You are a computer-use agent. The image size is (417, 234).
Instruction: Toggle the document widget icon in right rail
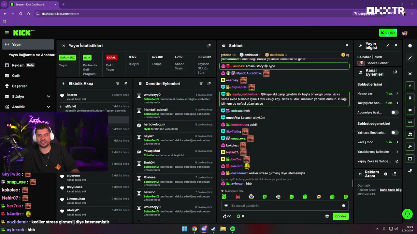tap(410, 98)
